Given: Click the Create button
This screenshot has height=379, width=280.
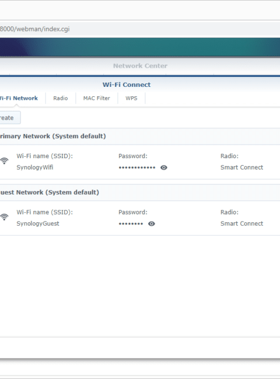Looking at the screenshot, I should pyautogui.click(x=10, y=118).
